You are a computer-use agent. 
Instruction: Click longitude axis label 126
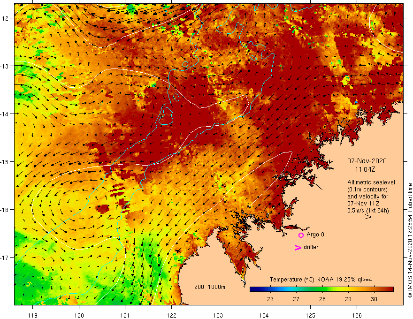(357, 315)
